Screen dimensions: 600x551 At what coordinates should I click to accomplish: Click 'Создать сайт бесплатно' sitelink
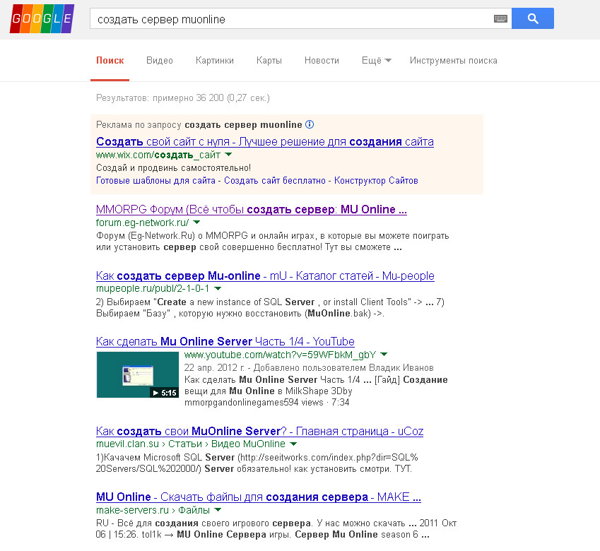(x=275, y=180)
